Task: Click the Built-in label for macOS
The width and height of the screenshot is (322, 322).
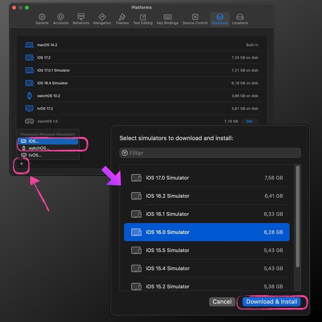Action: pos(252,45)
